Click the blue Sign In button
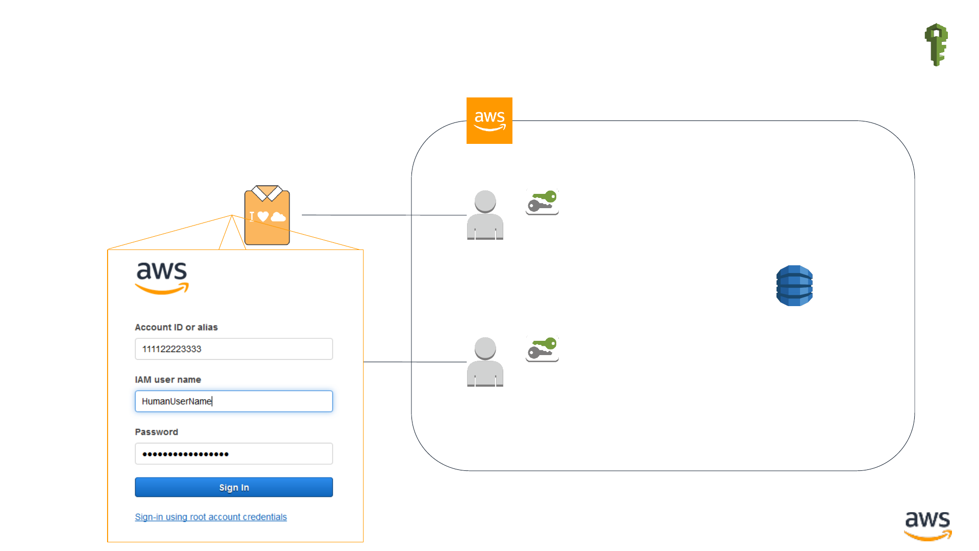 tap(234, 487)
